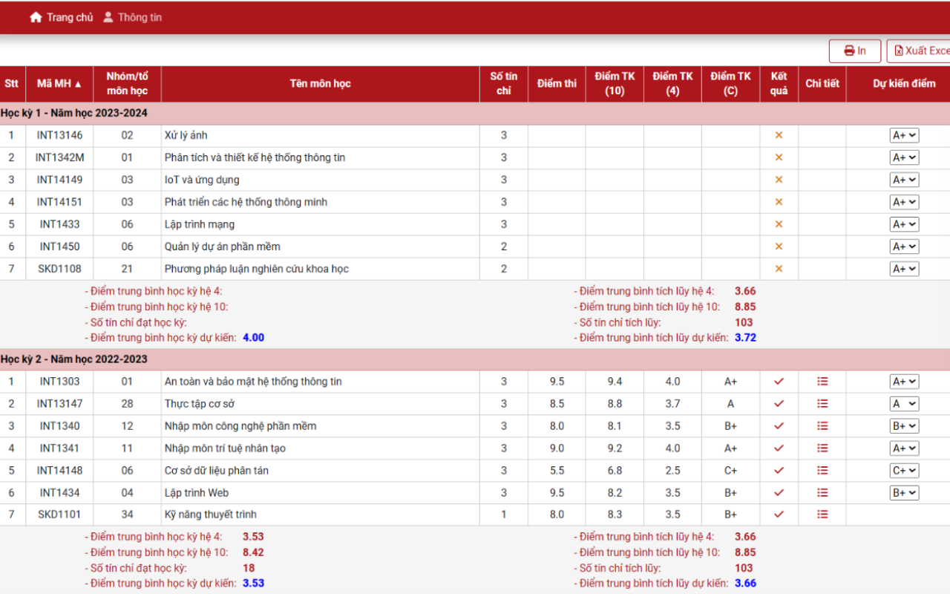
Task: Click the home icon beside Trang chủ
Action: (36, 17)
